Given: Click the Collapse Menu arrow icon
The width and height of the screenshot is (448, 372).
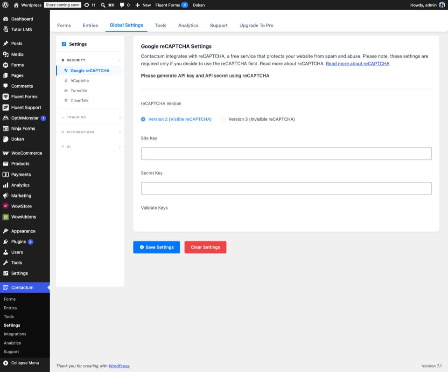Looking at the screenshot, I should [6, 363].
